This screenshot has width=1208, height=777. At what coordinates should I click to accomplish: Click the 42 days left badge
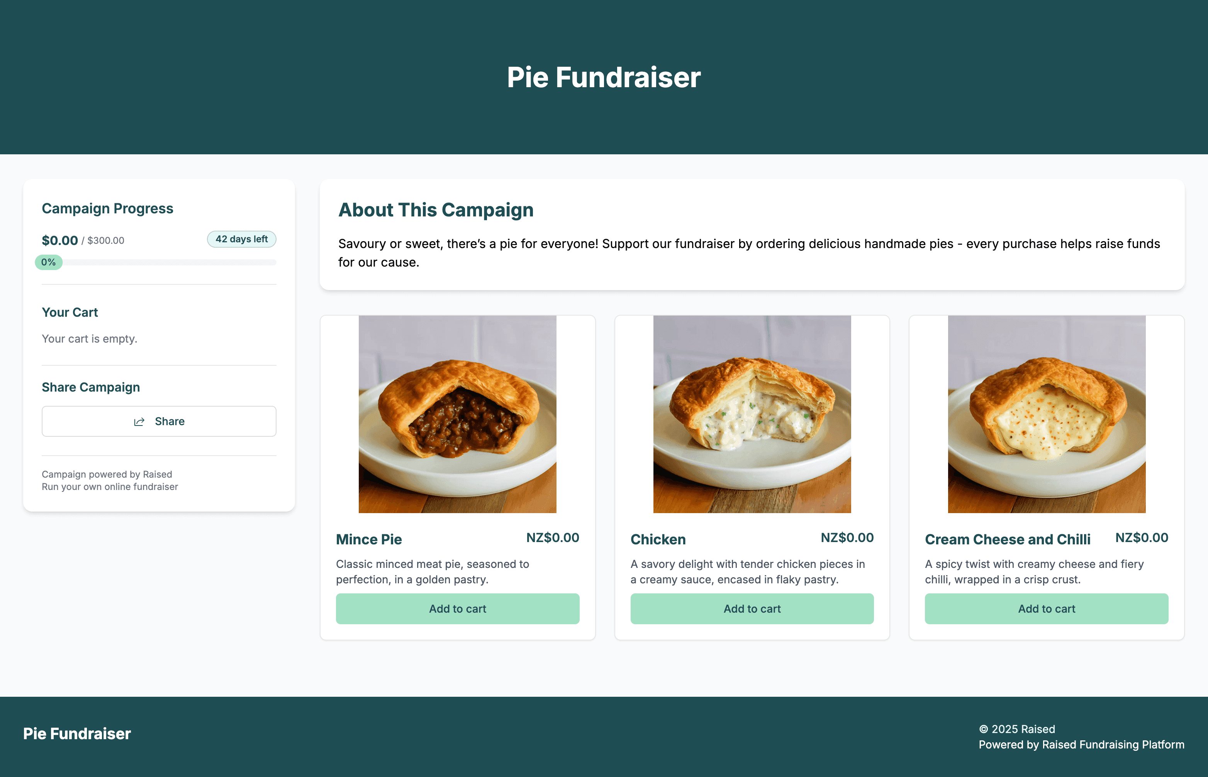(x=241, y=239)
